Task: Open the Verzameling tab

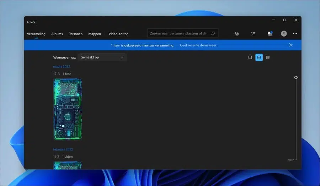Action: pyautogui.click(x=36, y=34)
